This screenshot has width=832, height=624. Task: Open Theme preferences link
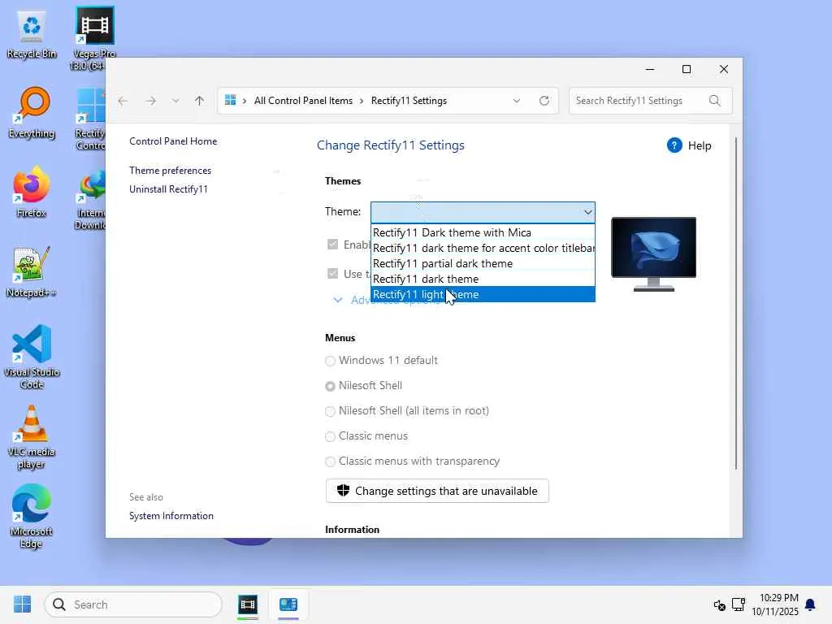(171, 171)
